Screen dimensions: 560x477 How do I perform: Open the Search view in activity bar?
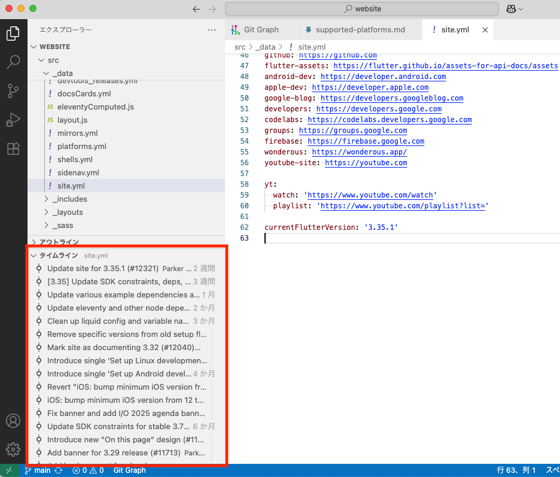tap(13, 62)
